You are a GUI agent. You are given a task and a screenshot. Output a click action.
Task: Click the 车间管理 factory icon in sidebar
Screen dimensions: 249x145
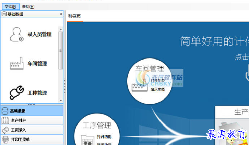[x=17, y=64]
